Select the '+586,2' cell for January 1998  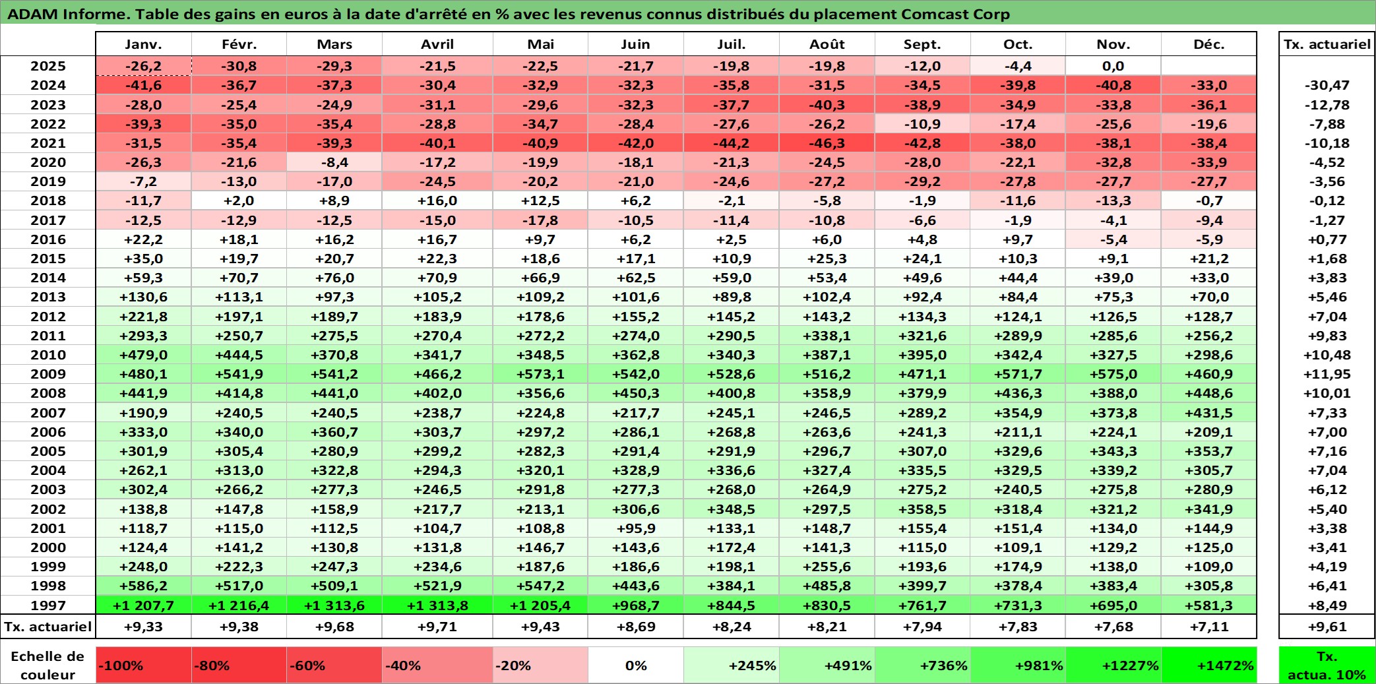click(143, 586)
